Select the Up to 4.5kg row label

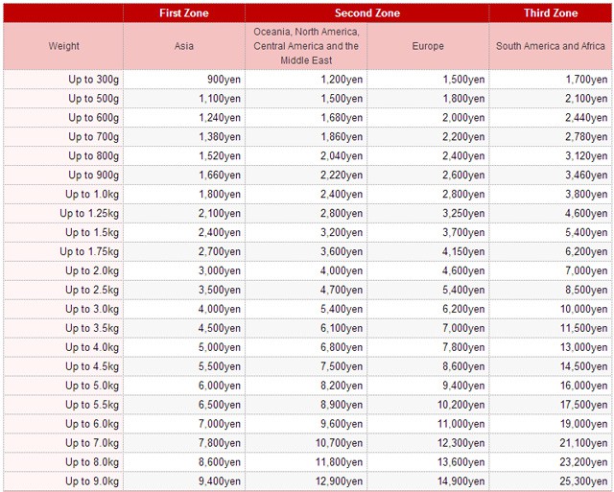tap(92, 367)
